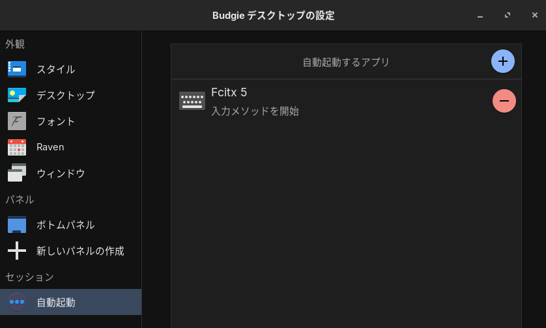Select デスクトップ in the sidebar

[x=70, y=95]
